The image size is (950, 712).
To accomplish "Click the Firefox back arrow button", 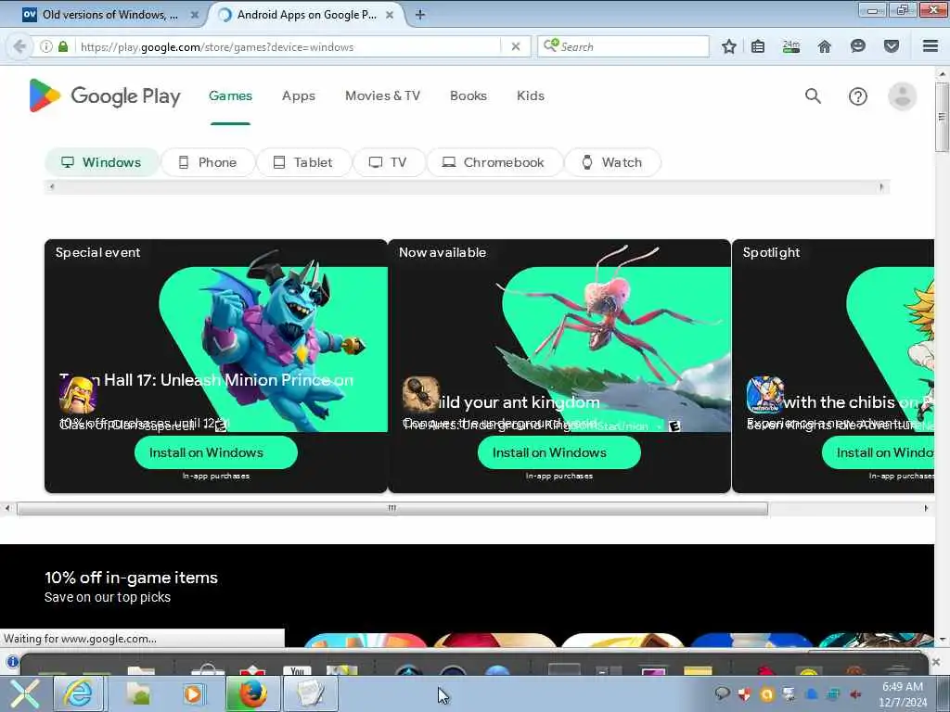I will point(19,46).
